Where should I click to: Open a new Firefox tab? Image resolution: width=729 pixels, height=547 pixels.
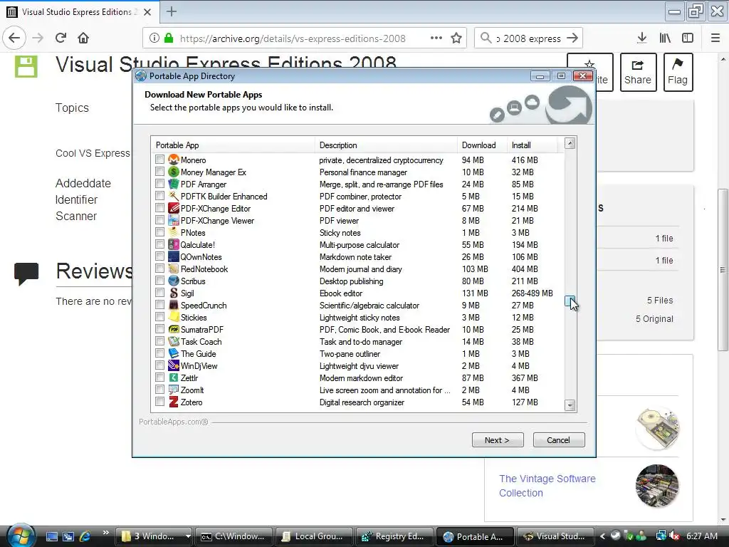[172, 11]
